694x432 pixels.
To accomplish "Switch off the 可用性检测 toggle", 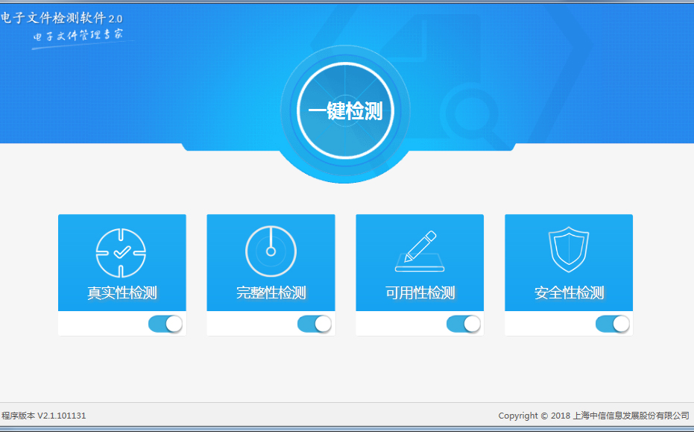I will tap(464, 324).
